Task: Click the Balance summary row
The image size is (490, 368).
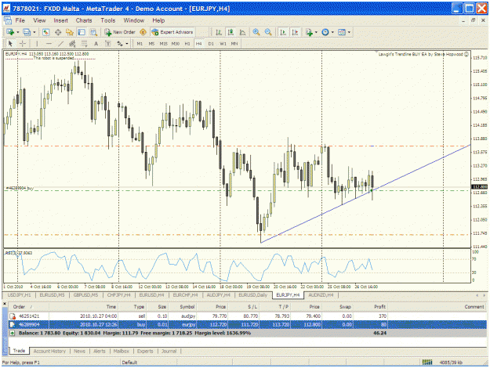Action: [x=247, y=333]
